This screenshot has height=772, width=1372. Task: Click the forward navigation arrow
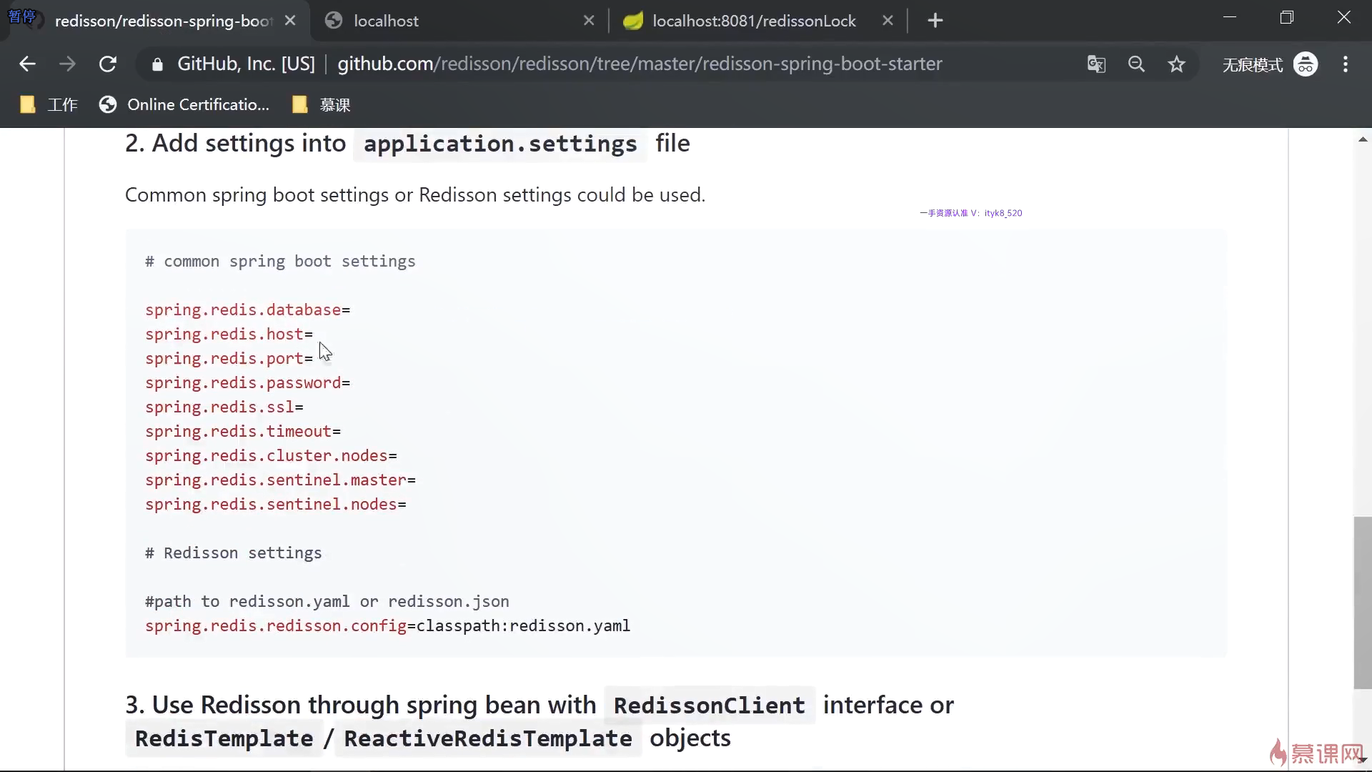67,64
